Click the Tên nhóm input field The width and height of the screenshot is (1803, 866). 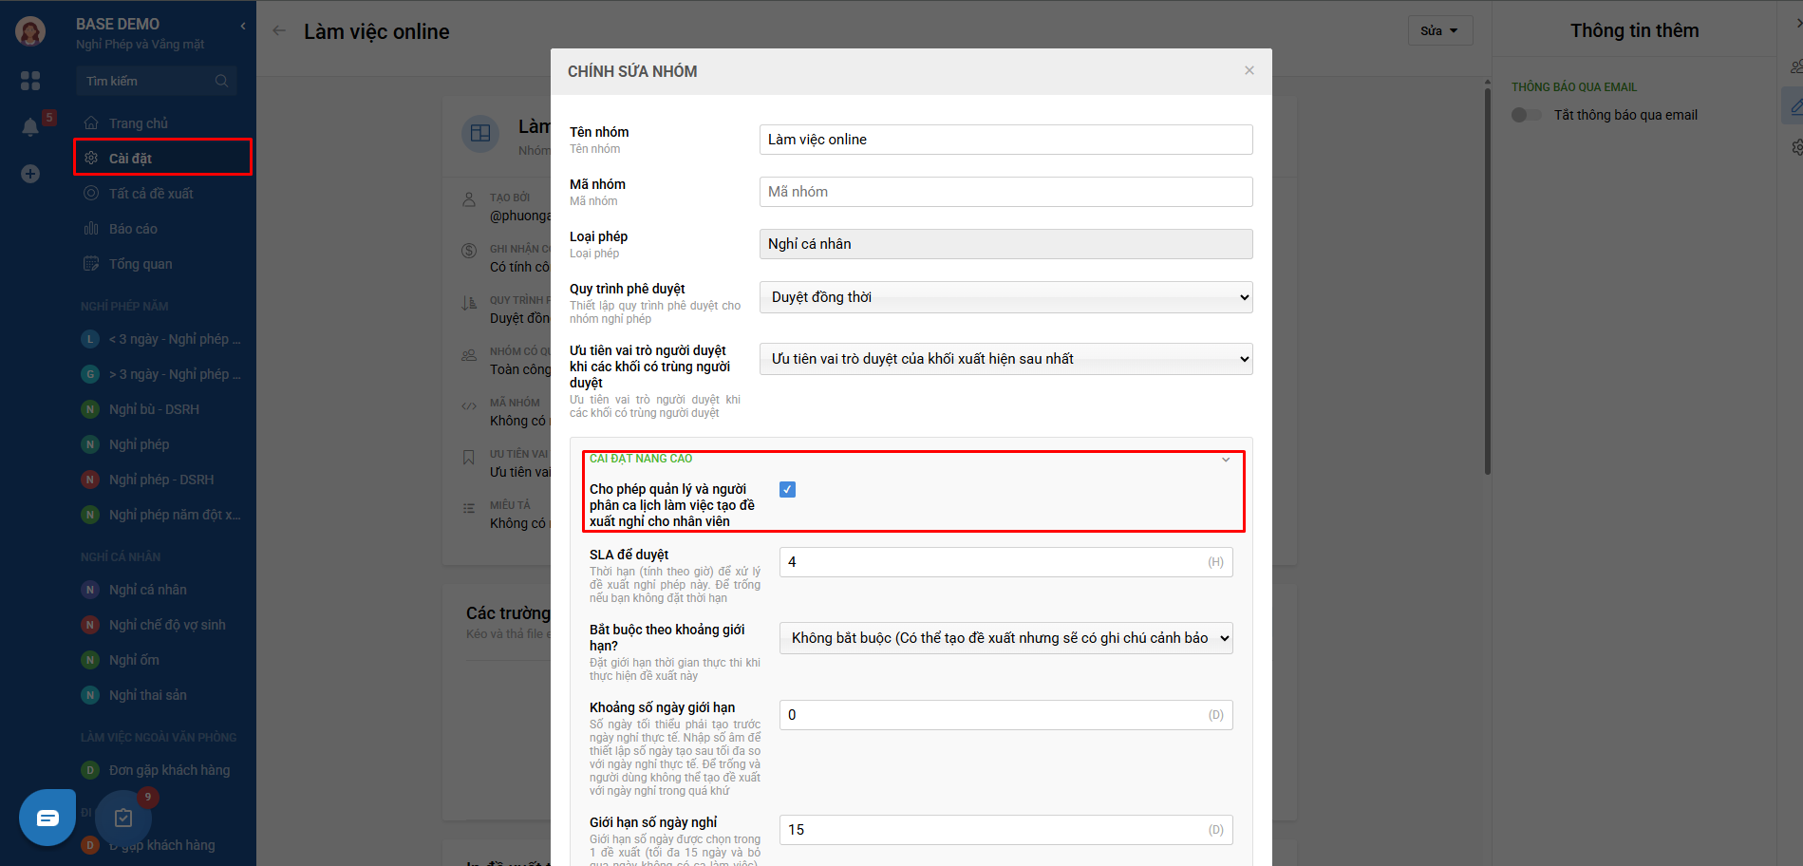click(1006, 140)
